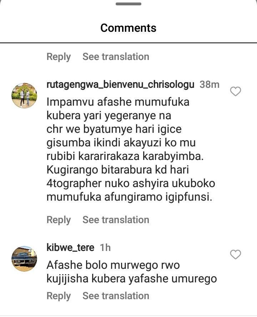Tap the 1h timestamp next to kibwe_tere

point(105,247)
